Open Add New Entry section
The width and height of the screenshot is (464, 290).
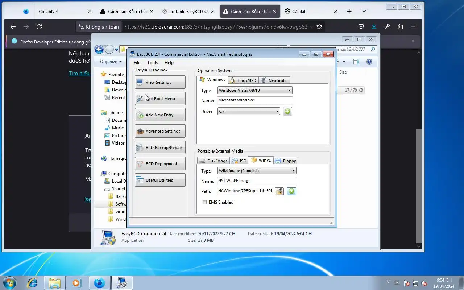(x=160, y=115)
